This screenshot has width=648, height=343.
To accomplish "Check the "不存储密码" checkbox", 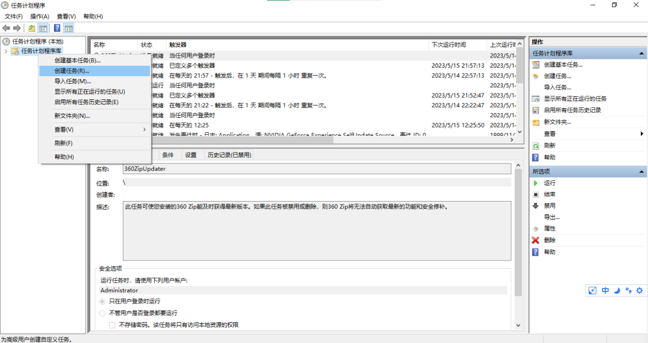I will [112, 325].
